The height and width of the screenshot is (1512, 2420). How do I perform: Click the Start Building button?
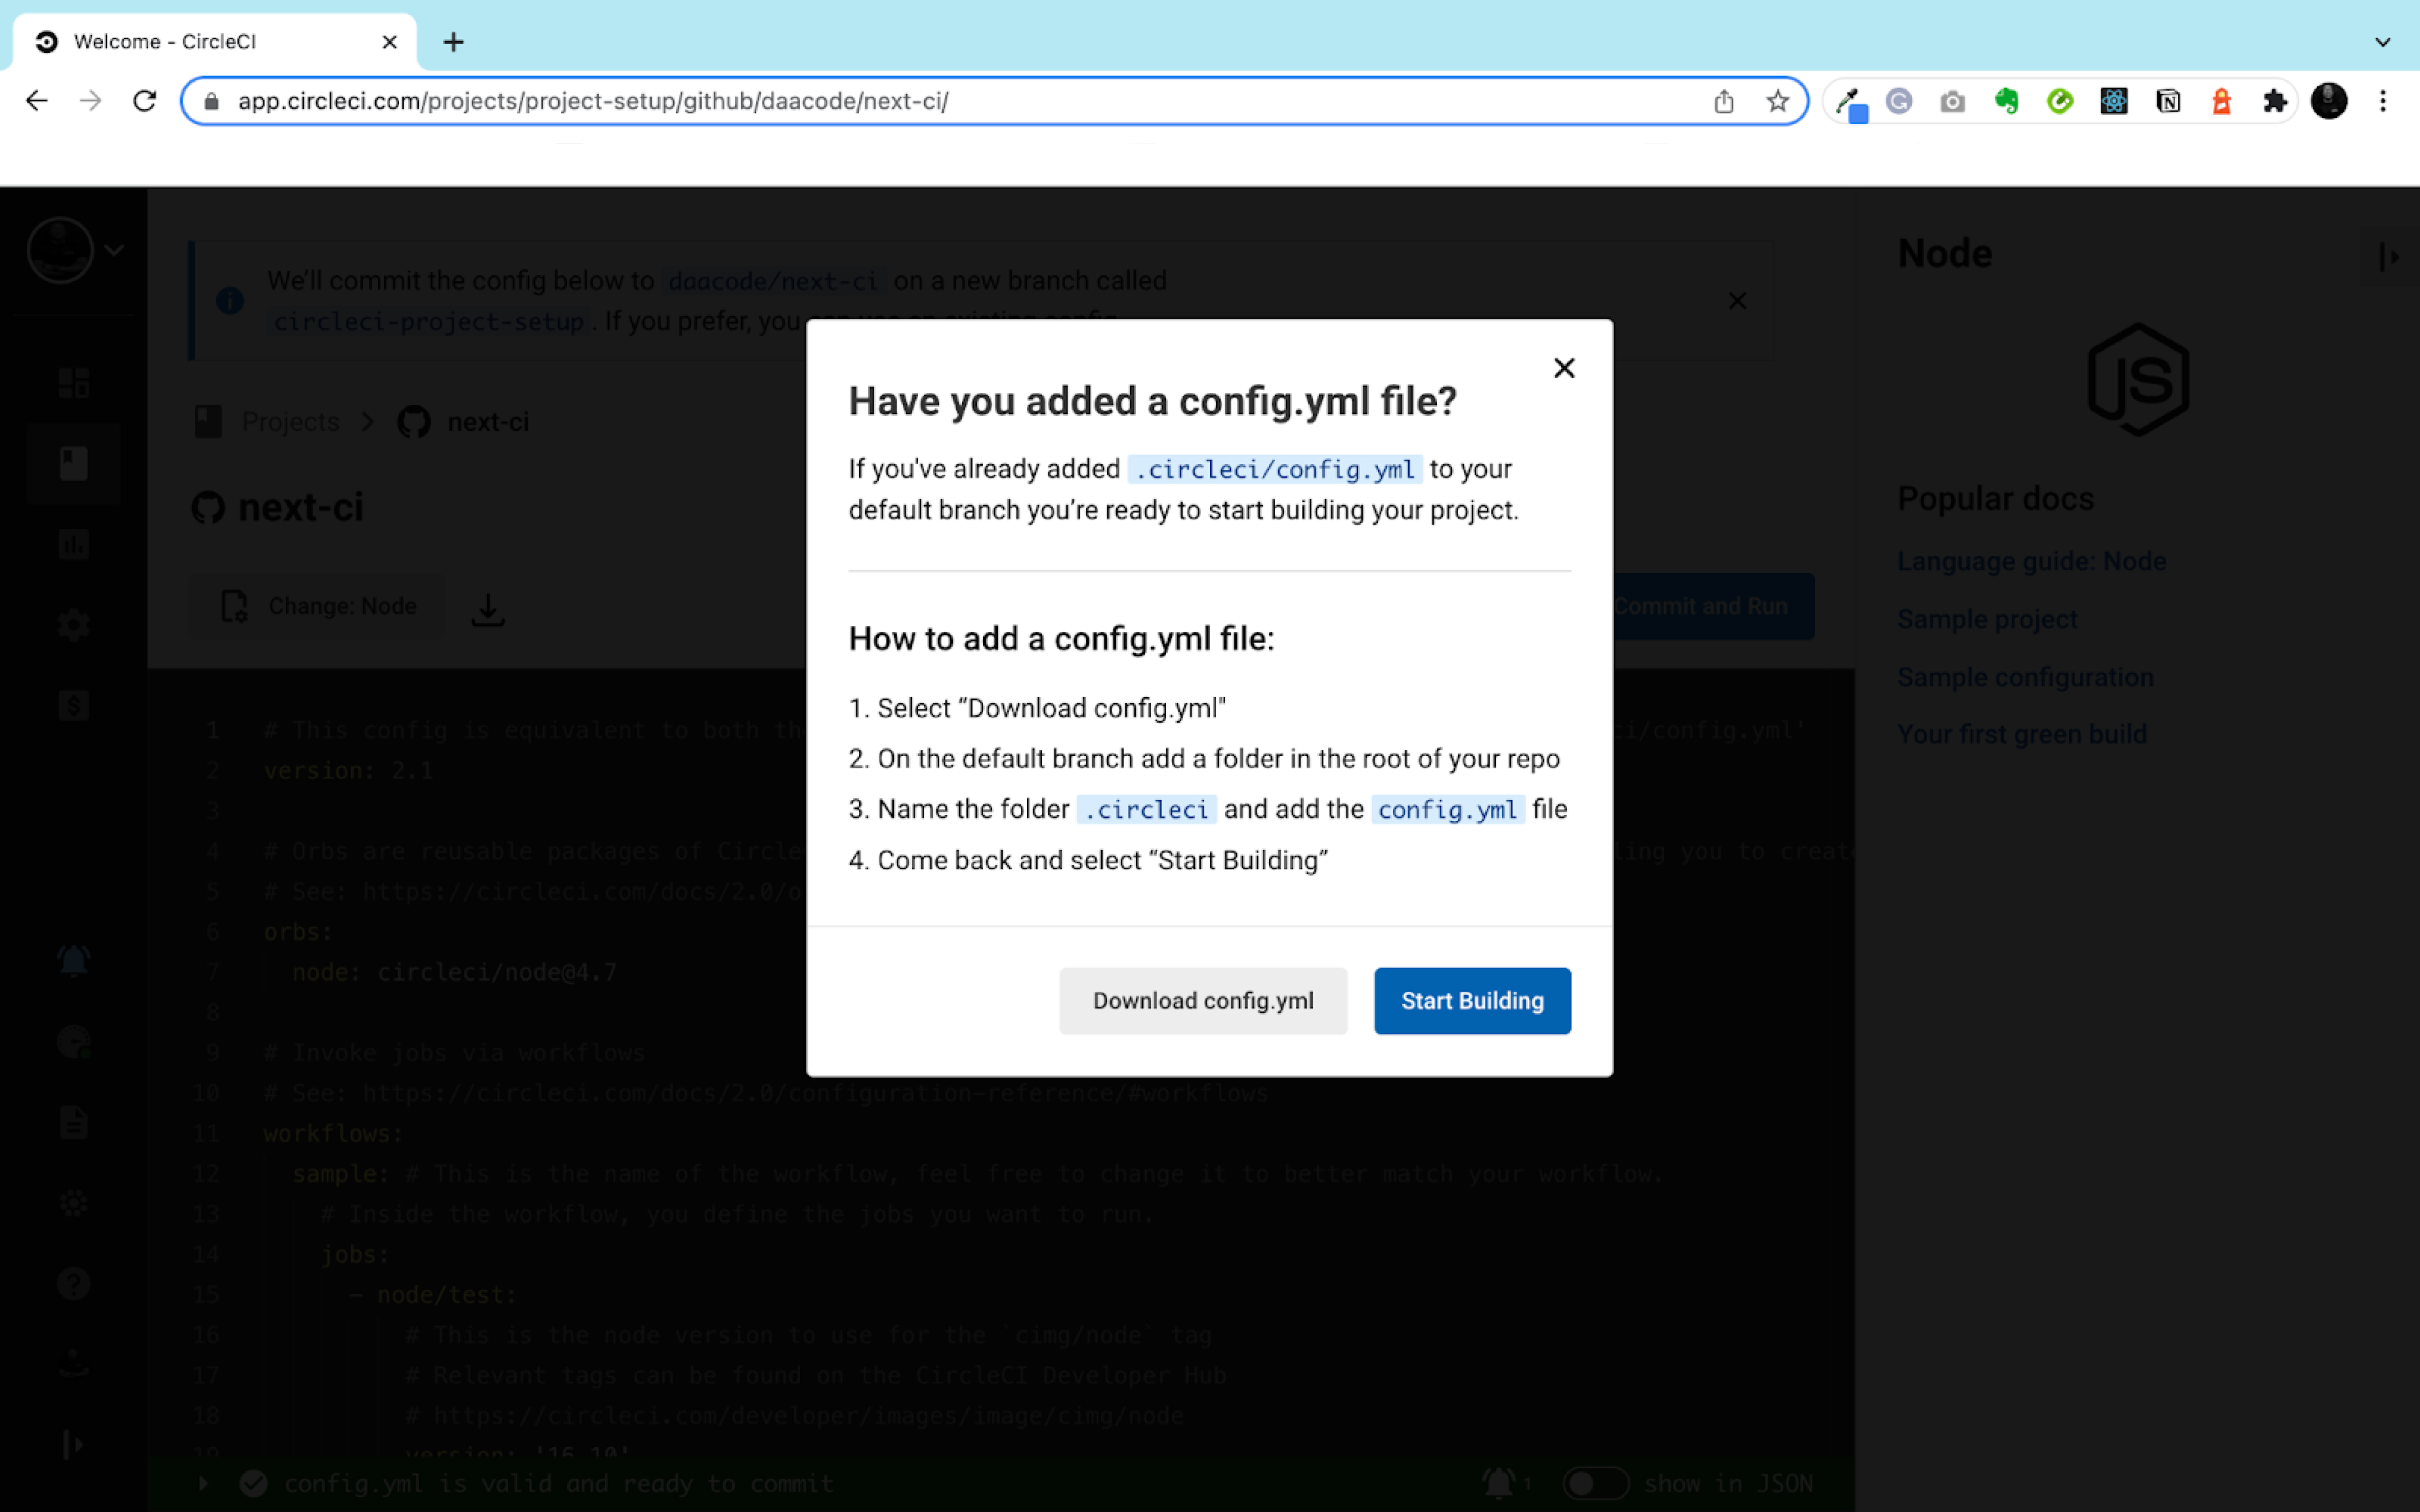(x=1472, y=1000)
